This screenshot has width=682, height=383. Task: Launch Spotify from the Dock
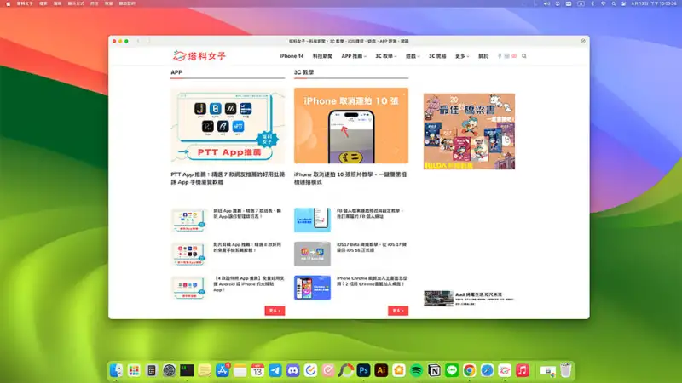pyautogui.click(x=416, y=370)
